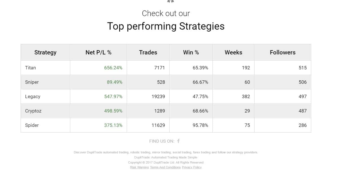Sort by the Net P/L % header
340x172 pixels.
[98, 52]
